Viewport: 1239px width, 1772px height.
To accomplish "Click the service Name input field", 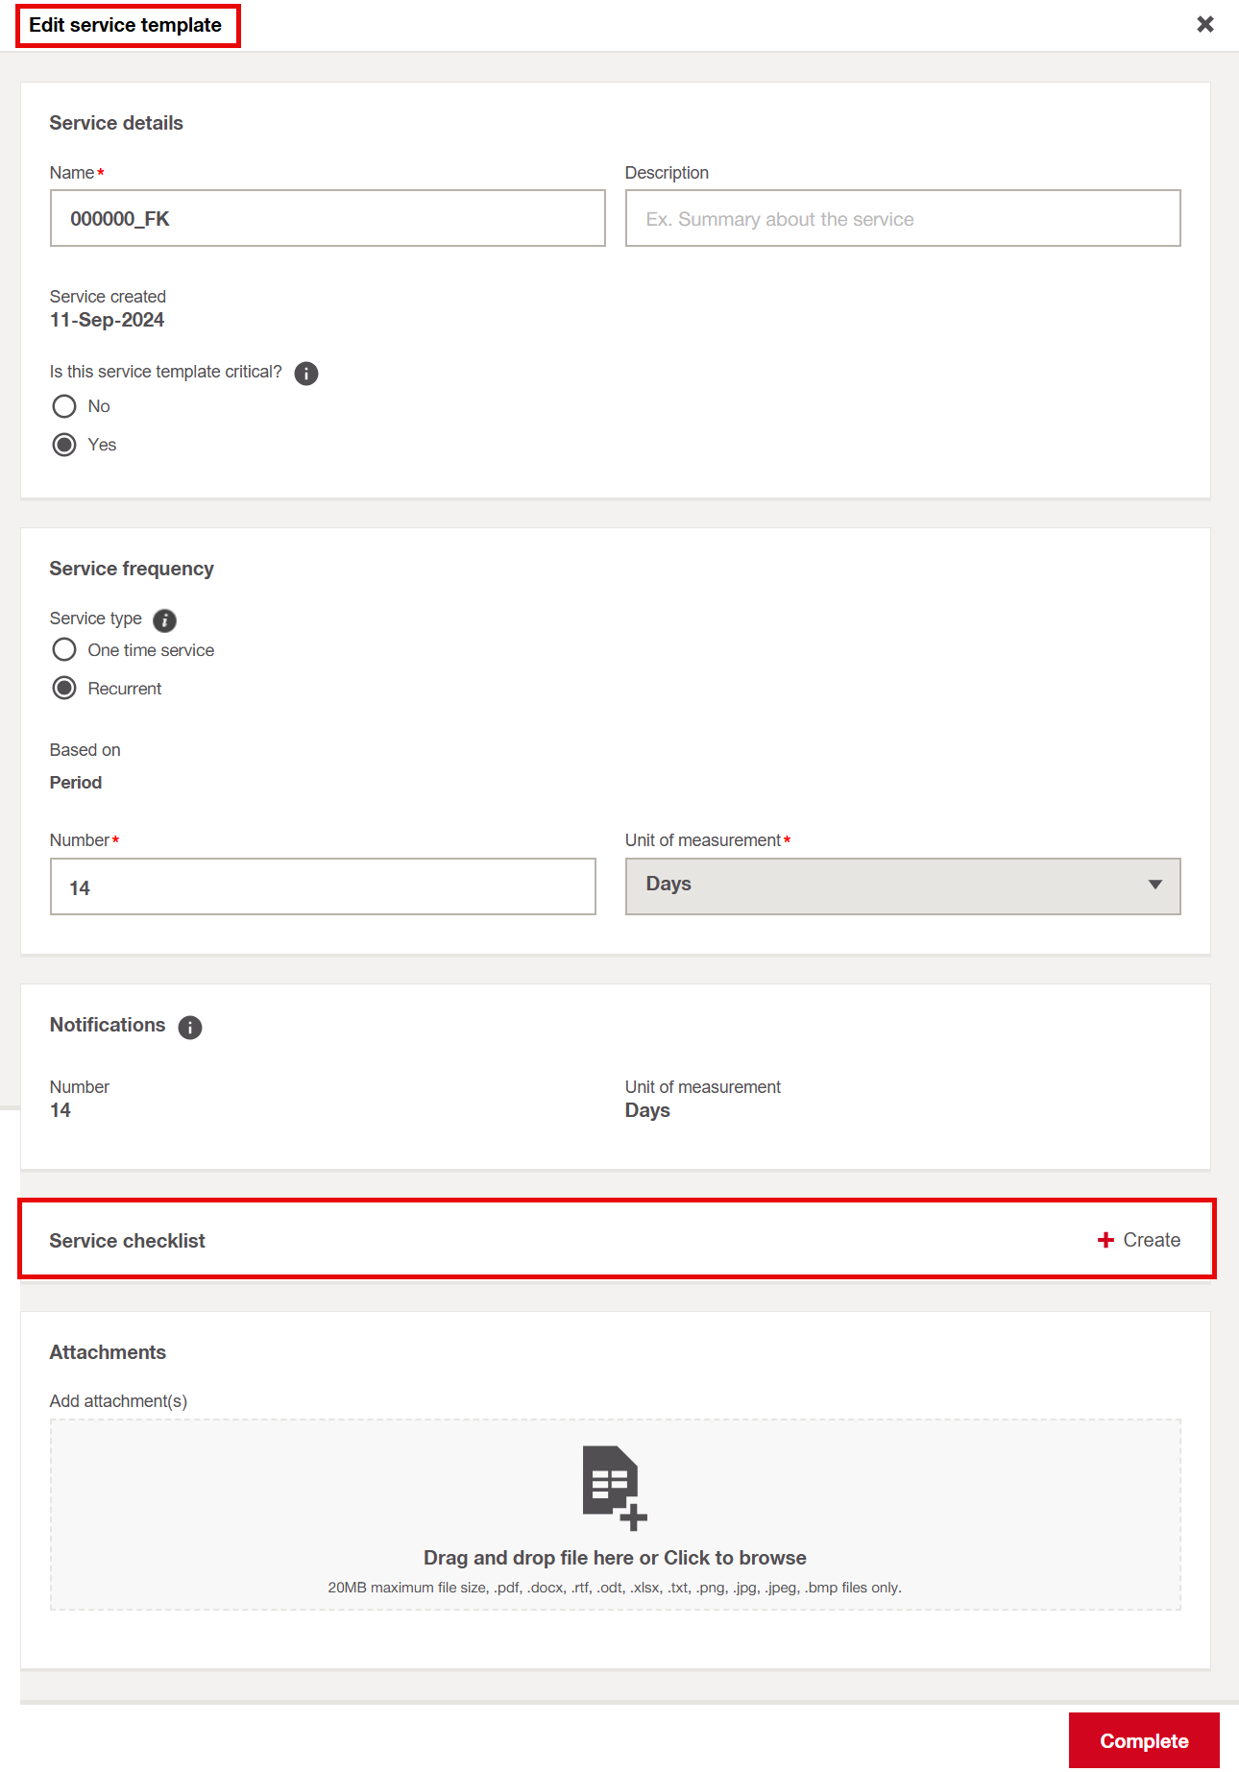I will tap(328, 218).
